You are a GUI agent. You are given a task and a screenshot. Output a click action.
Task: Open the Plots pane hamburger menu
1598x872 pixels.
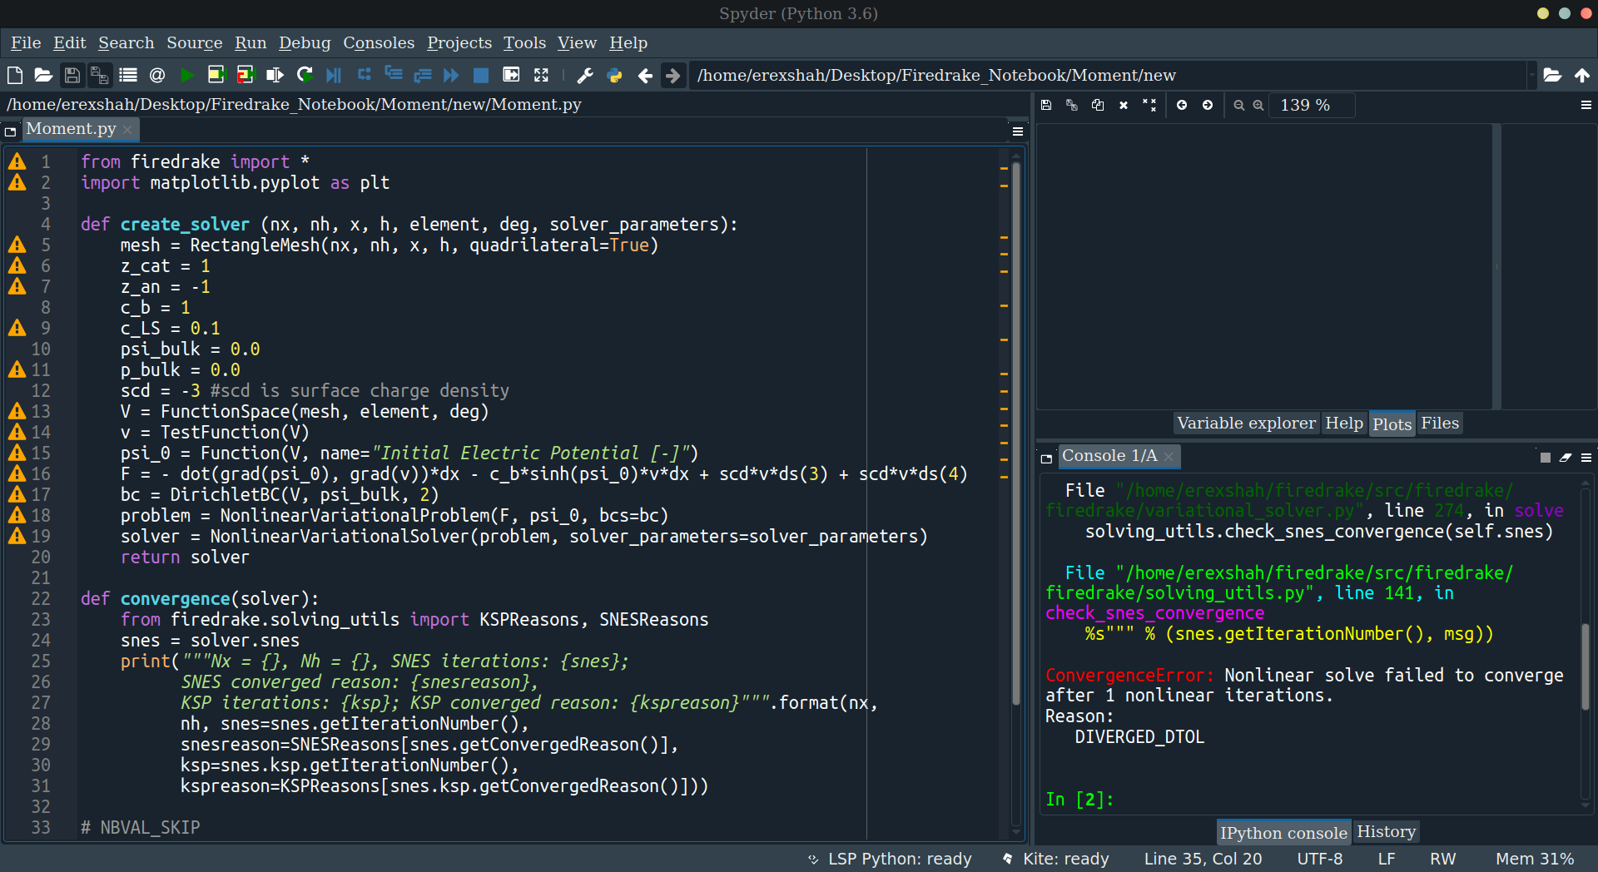1586,106
